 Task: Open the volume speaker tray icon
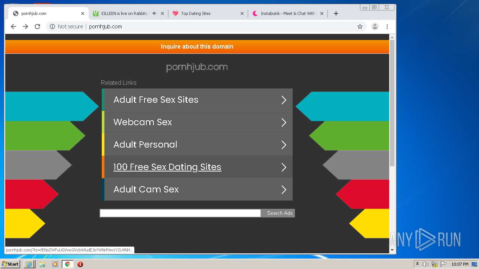(x=425, y=264)
